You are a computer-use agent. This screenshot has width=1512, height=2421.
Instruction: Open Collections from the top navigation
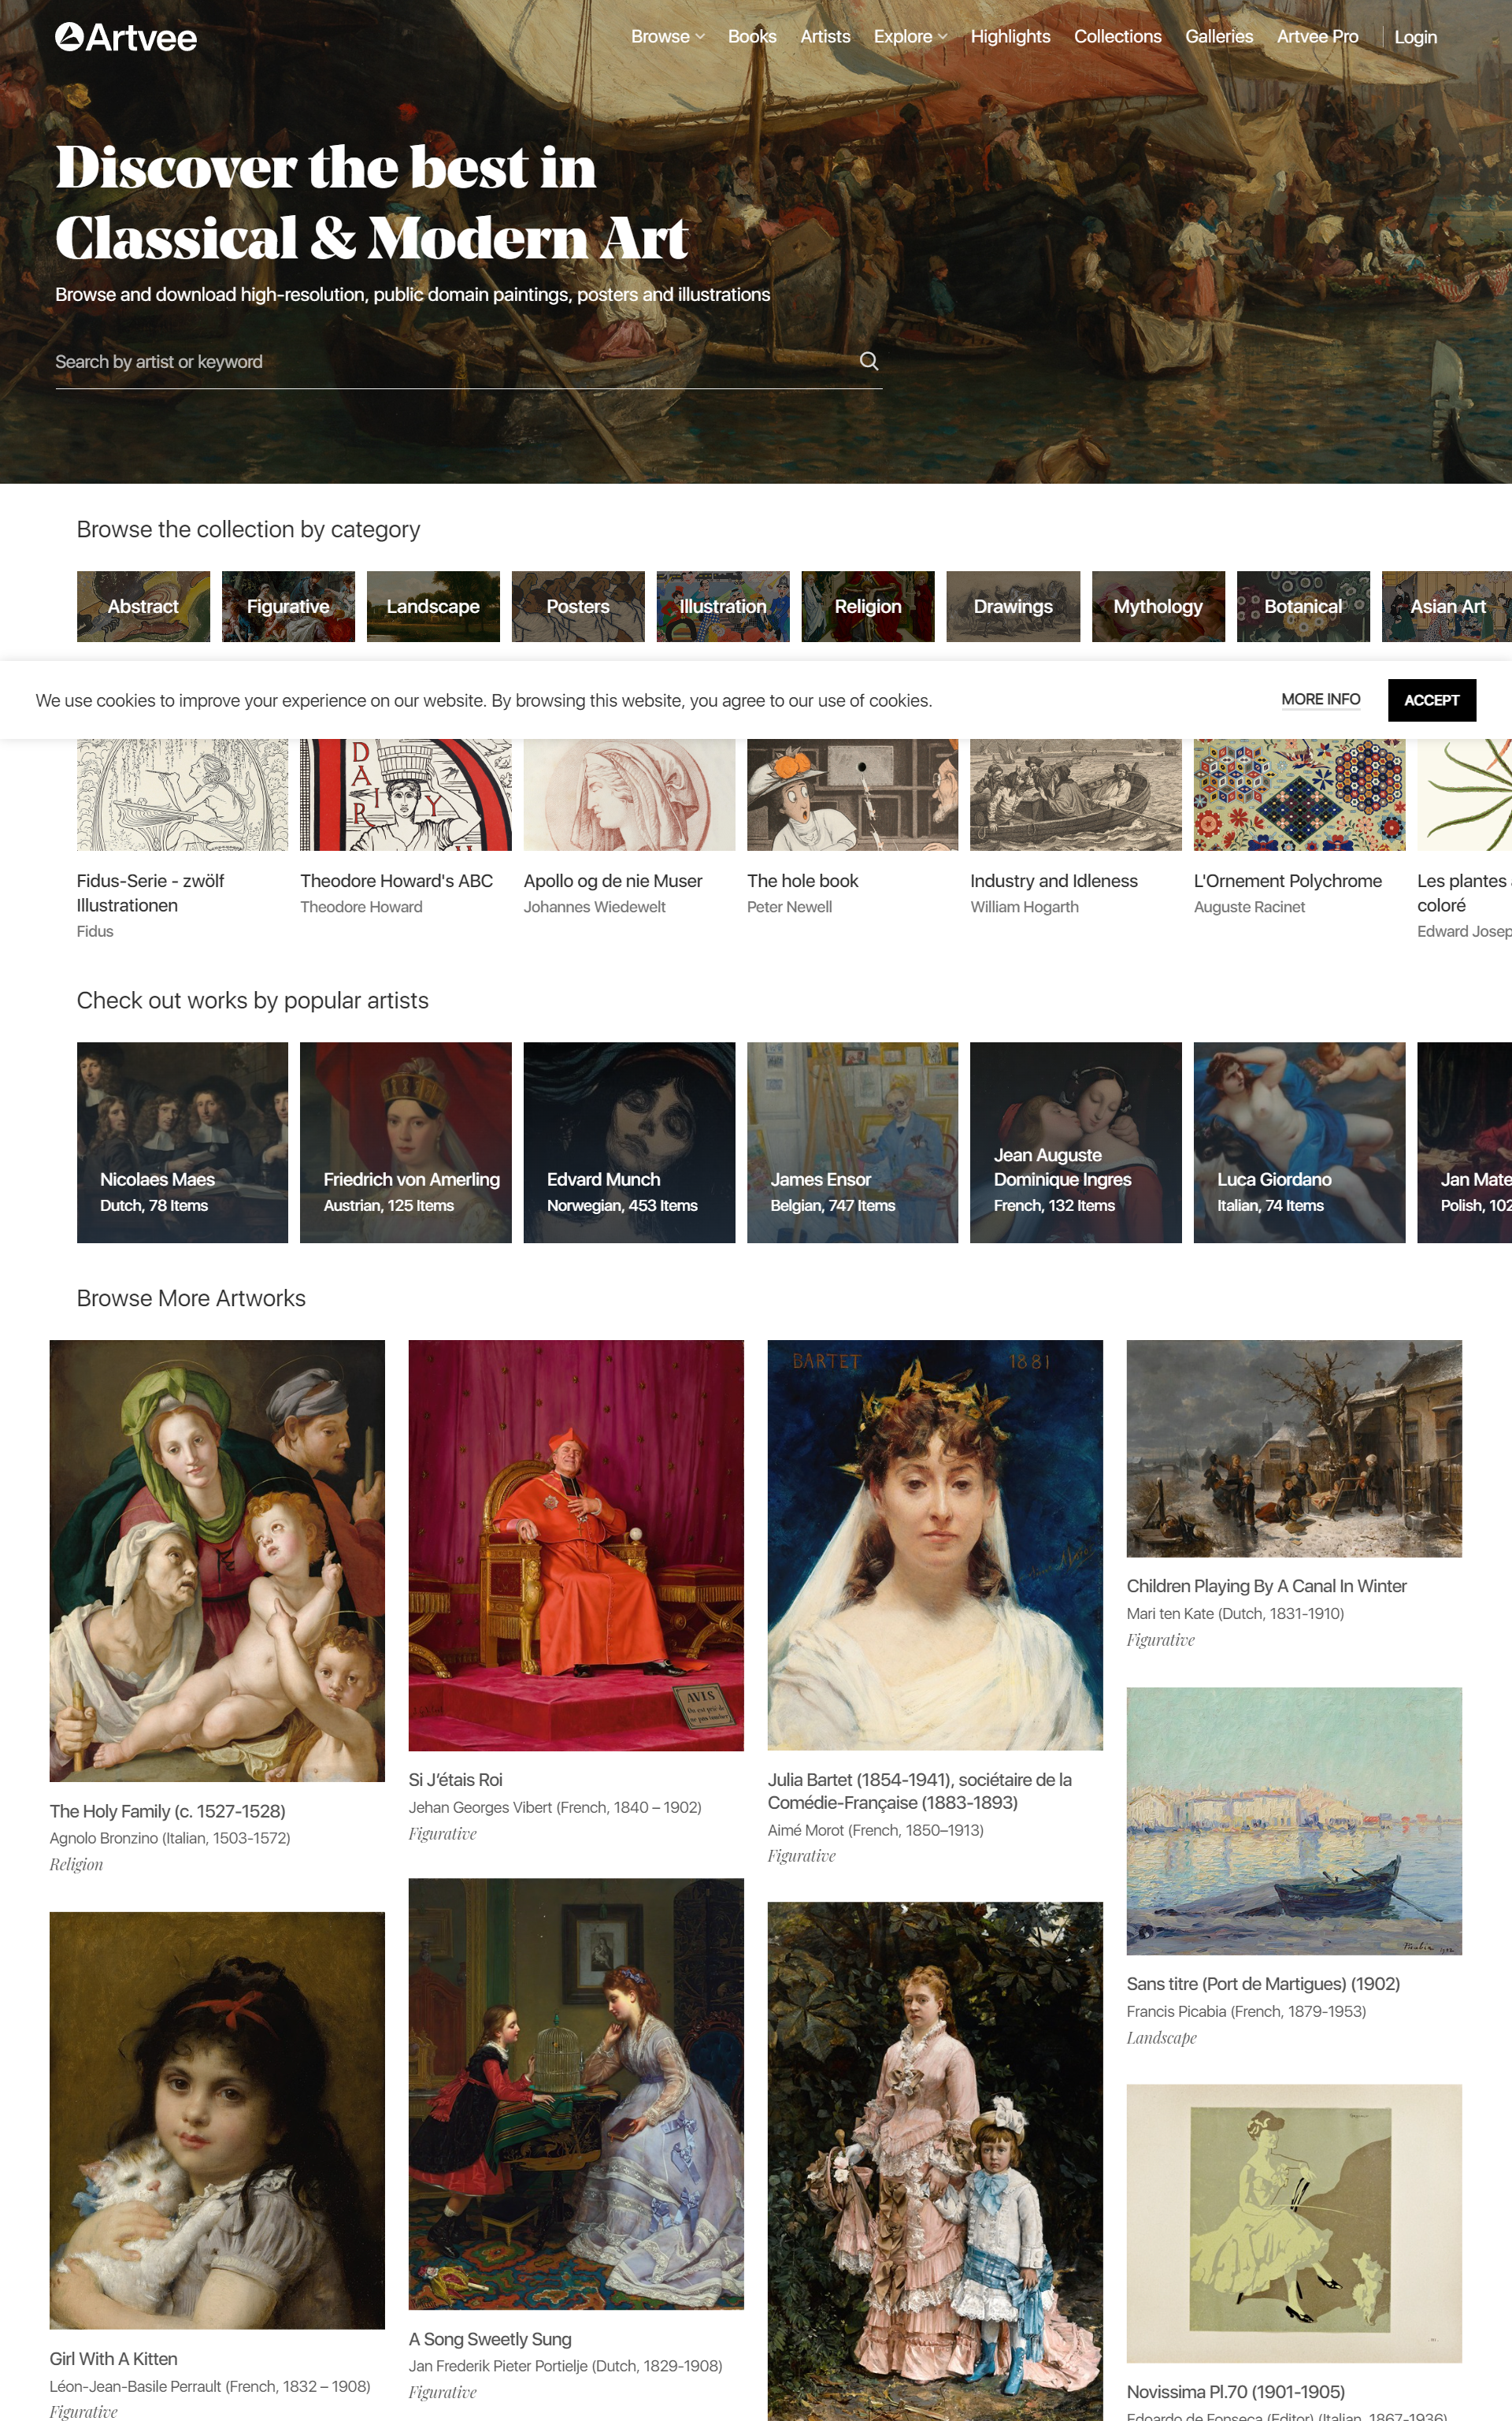click(1118, 36)
